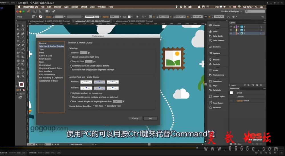Open the Effect menu
Screen dimensions: 285x156
coord(84,7)
